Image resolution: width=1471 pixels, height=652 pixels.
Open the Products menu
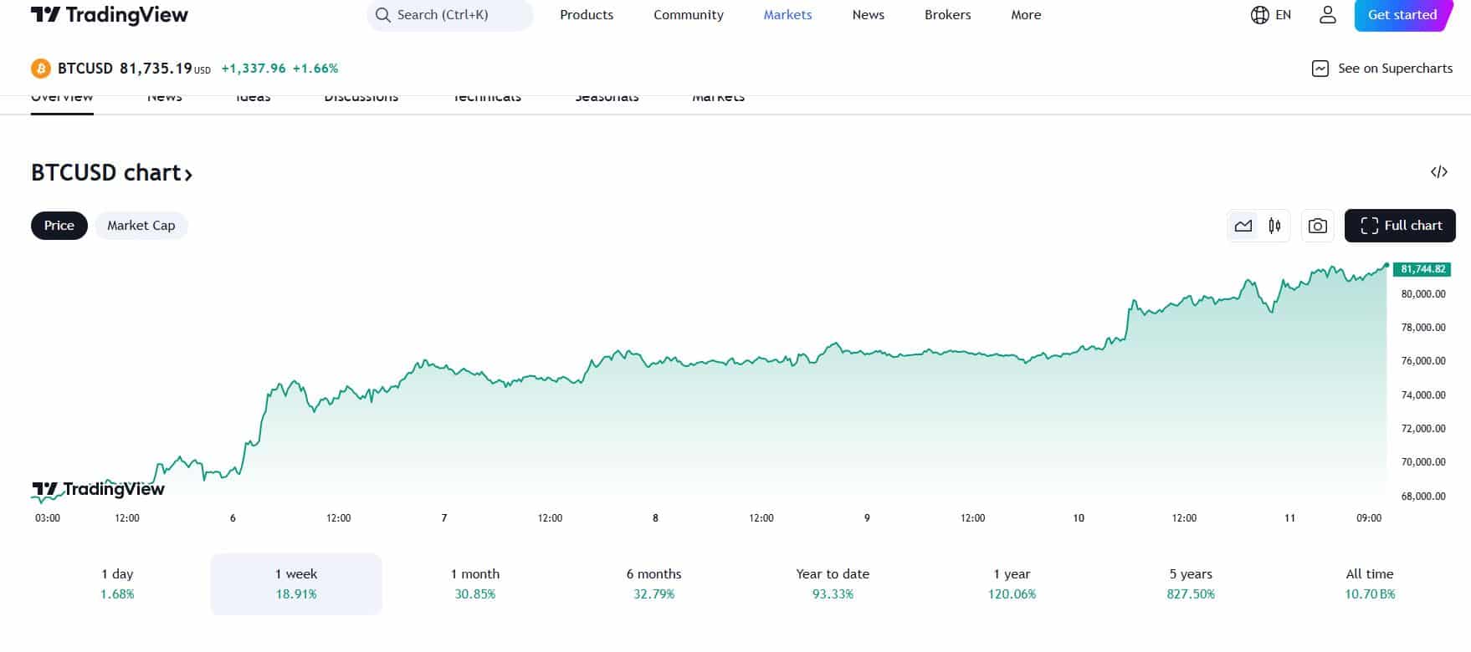pos(587,15)
